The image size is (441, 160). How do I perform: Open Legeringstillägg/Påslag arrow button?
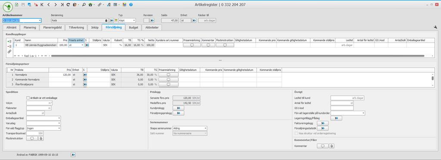pos(336,118)
